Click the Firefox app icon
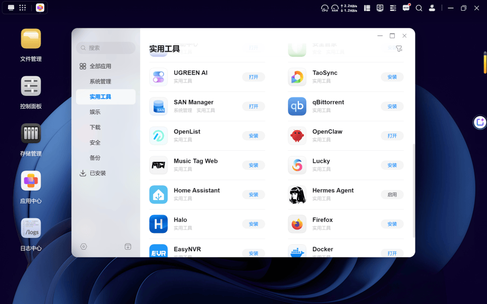Viewport: 487px width, 304px height. pos(297,224)
